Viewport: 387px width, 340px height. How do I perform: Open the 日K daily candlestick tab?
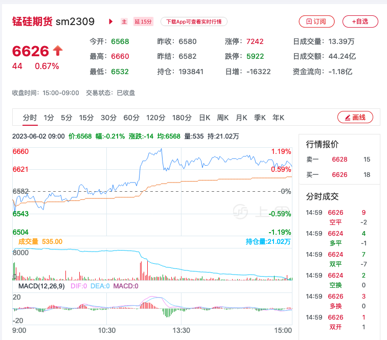point(204,118)
